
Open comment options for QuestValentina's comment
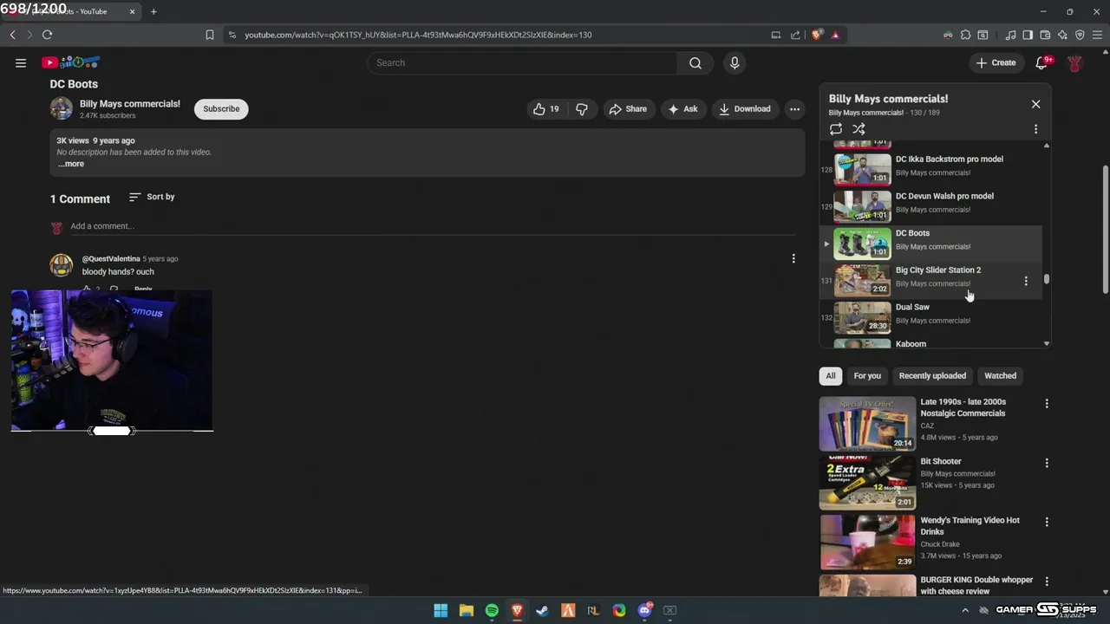[x=793, y=258]
